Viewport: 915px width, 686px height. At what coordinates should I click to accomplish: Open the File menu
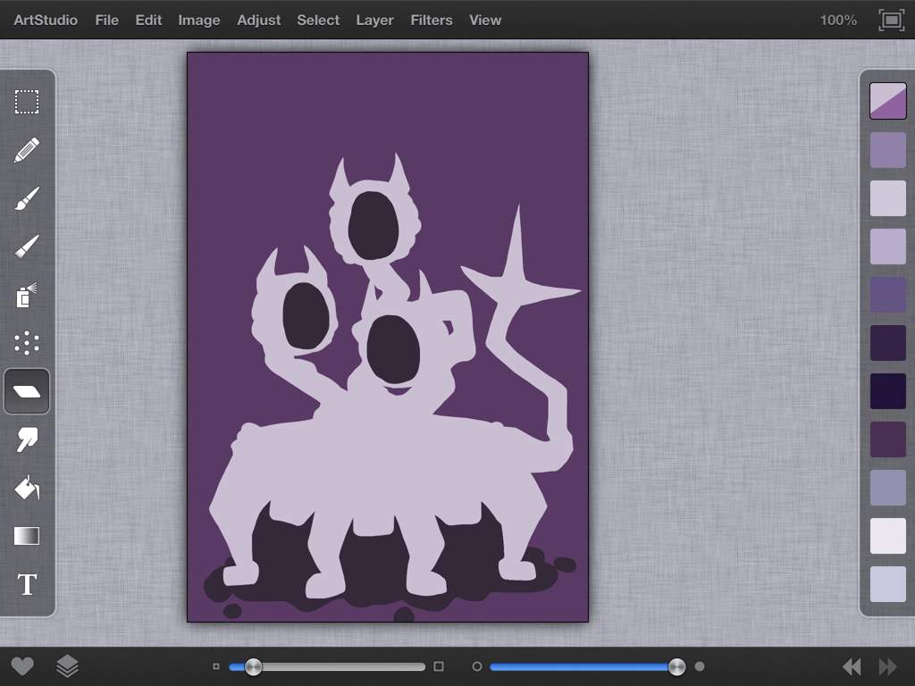coord(107,20)
